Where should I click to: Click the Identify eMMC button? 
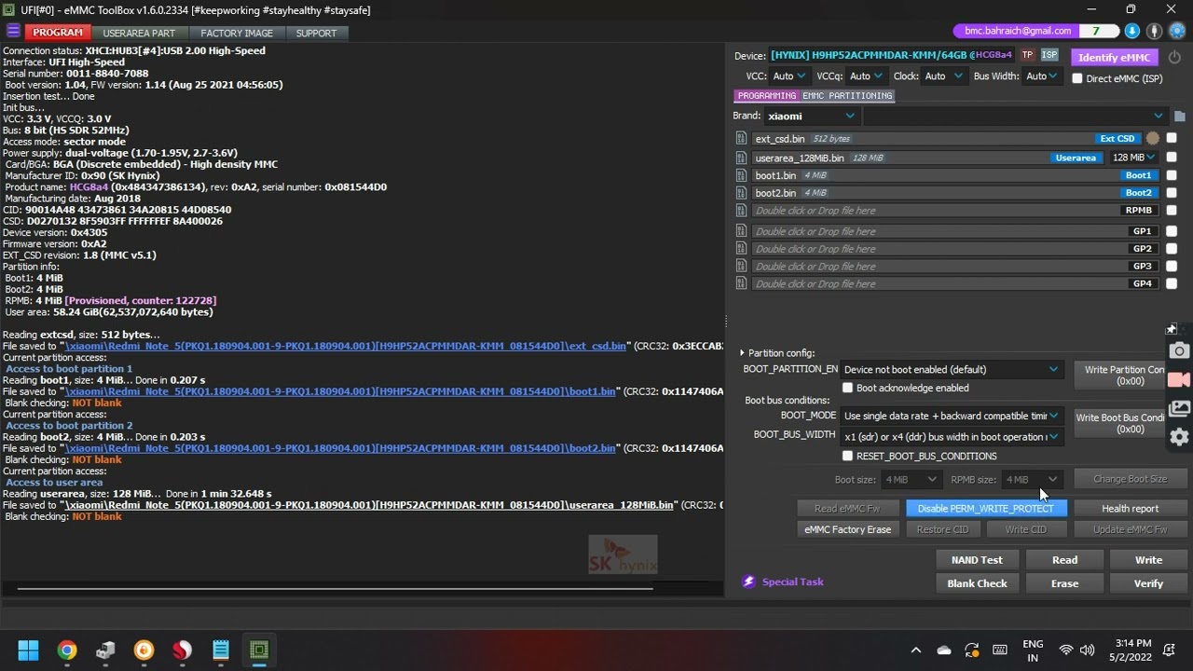point(1114,57)
